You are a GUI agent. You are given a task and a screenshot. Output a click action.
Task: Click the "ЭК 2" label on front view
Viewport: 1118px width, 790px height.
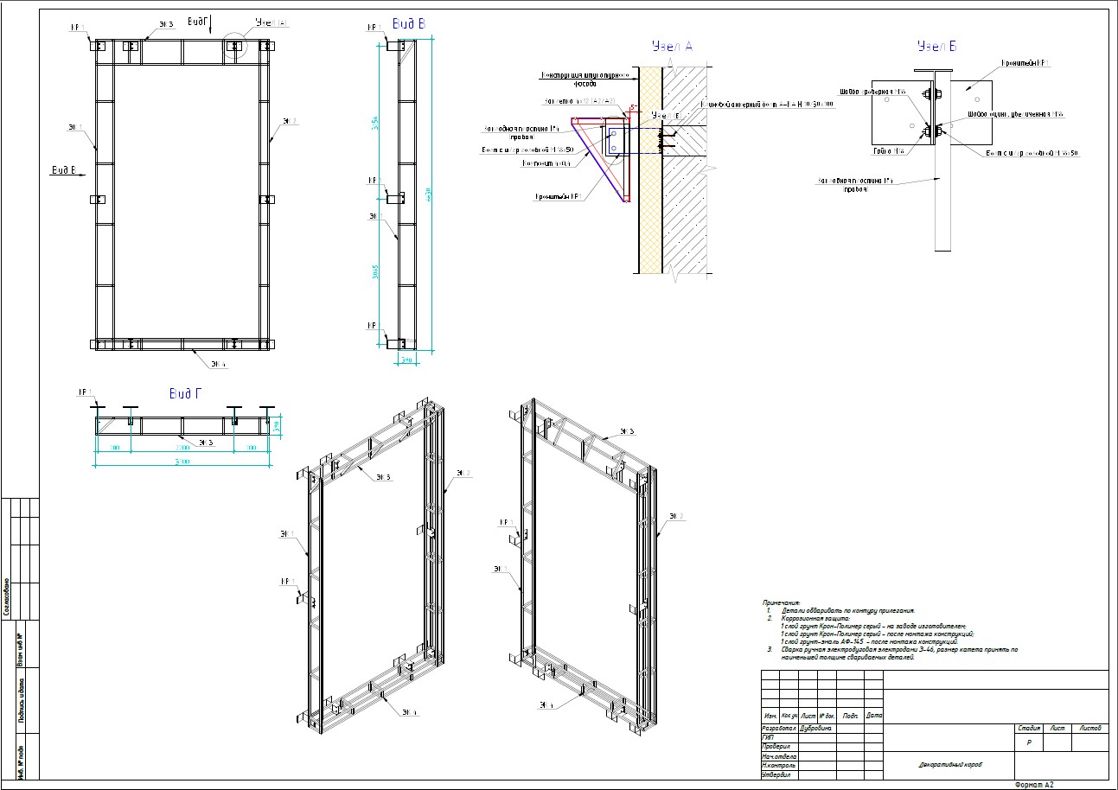pos(289,121)
